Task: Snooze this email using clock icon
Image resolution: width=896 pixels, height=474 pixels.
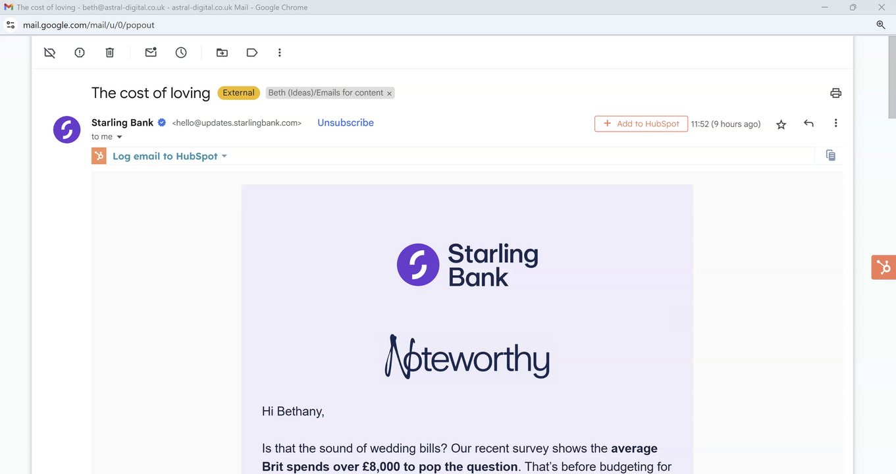Action: 181,53
